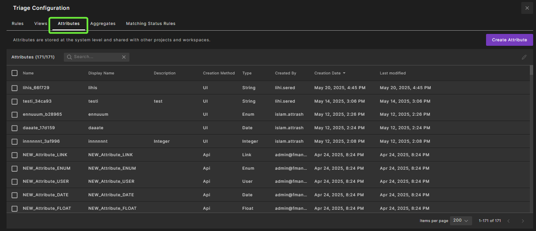536x231 pixels.
Task: Click the magnifier search icon
Action: pos(70,57)
